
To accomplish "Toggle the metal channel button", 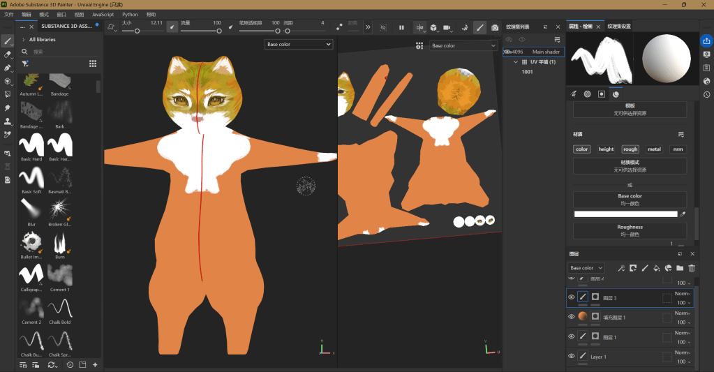I will pyautogui.click(x=654, y=149).
